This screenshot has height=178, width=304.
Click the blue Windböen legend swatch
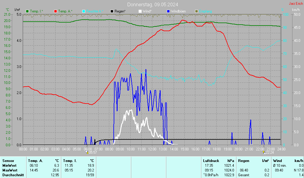(x=168, y=12)
